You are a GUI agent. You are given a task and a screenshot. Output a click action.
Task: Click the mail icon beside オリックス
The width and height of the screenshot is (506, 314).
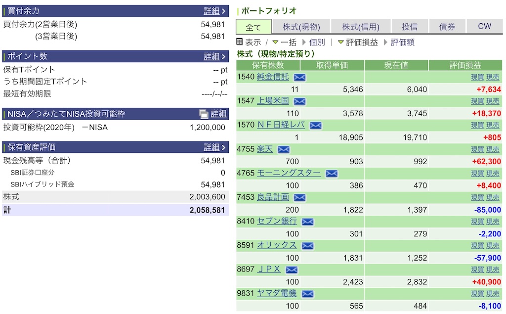click(x=307, y=246)
